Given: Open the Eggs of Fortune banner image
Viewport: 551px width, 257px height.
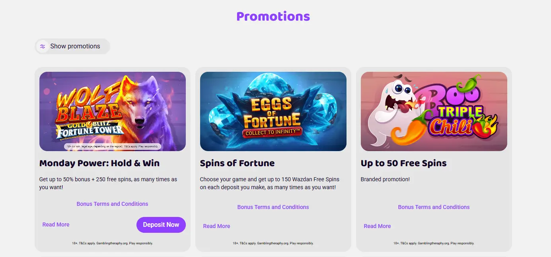Looking at the screenshot, I should [273, 111].
